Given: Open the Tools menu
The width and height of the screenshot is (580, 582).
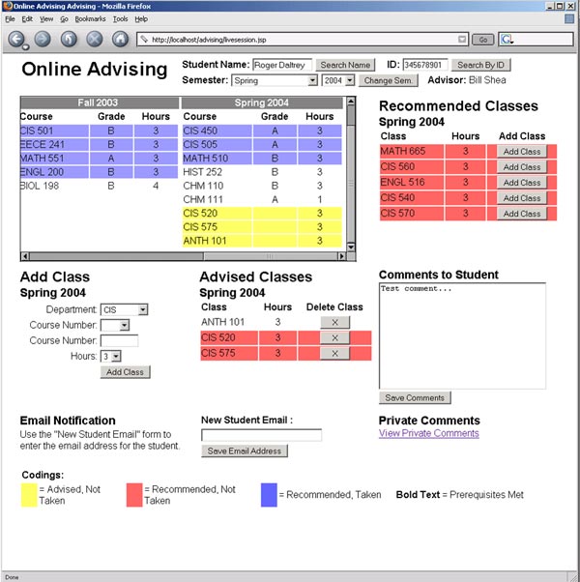Looking at the screenshot, I should [x=120, y=19].
